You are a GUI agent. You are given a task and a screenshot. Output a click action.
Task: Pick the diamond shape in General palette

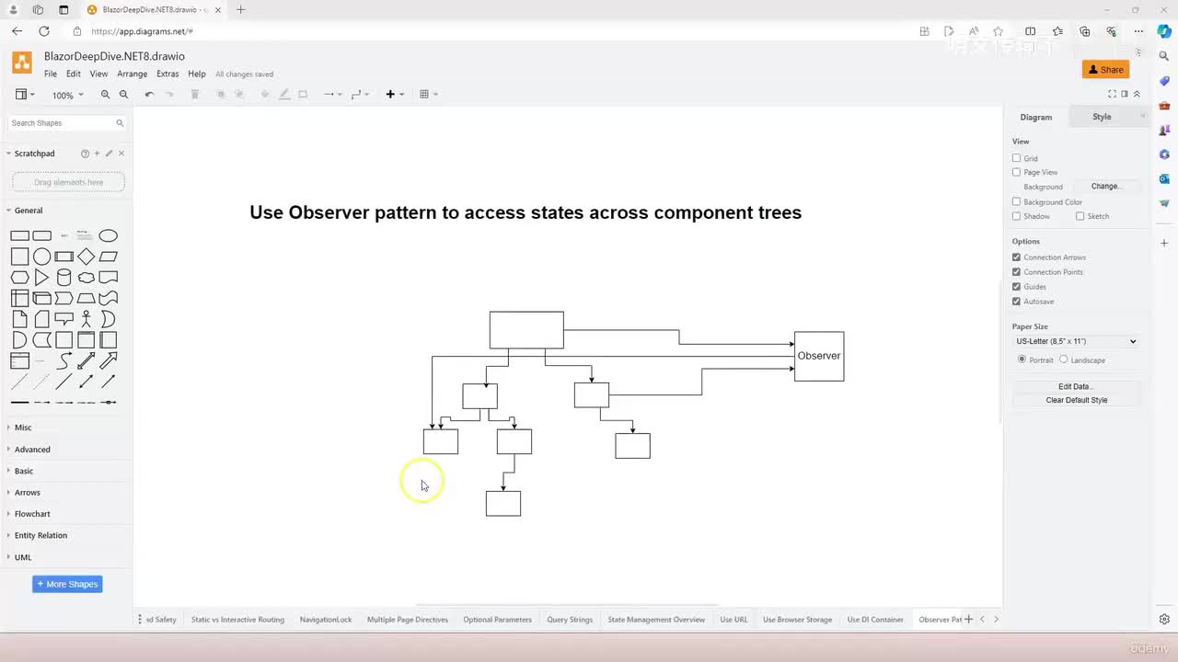click(86, 257)
